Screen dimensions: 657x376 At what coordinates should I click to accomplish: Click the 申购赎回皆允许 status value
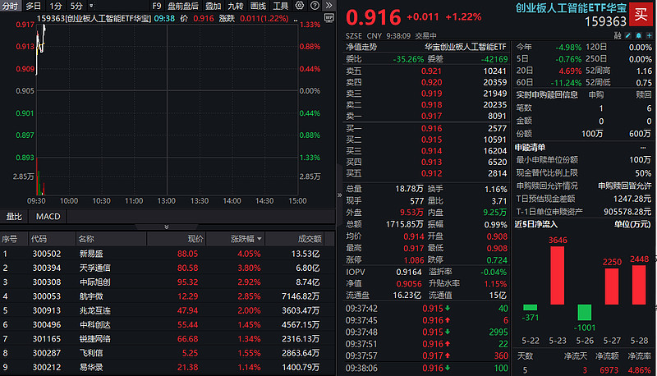[x=624, y=186]
